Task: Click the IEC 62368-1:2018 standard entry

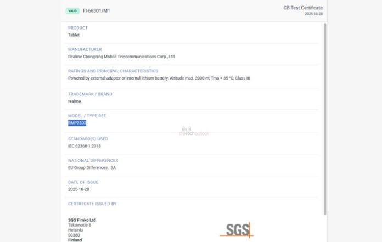Action: [85, 146]
